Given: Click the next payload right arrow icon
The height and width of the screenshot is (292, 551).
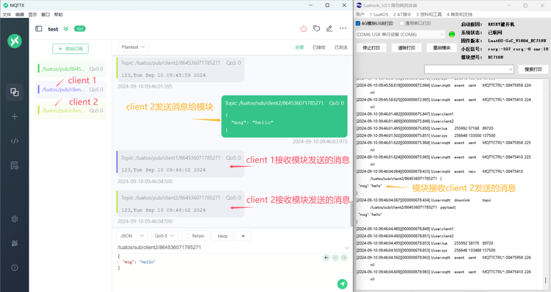Looking at the screenshot, I should click(x=344, y=258).
